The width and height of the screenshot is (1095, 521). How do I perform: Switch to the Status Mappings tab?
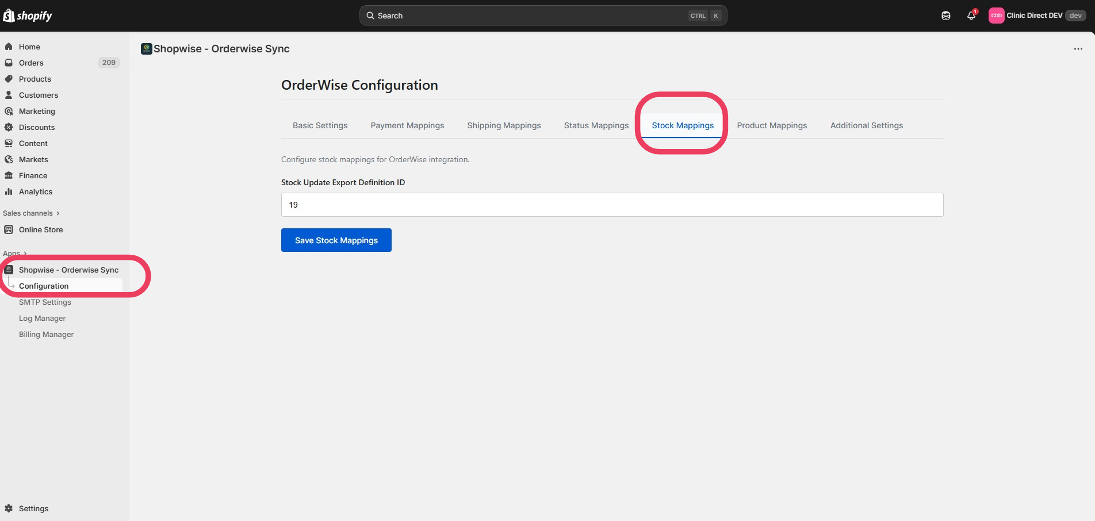click(x=596, y=125)
